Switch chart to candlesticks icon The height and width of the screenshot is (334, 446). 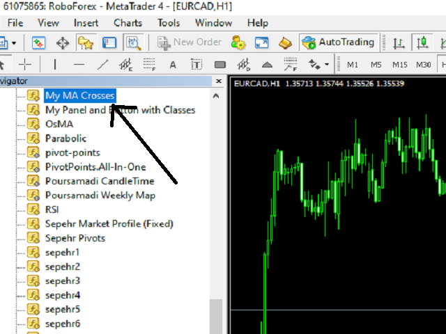pyautogui.click(x=422, y=43)
